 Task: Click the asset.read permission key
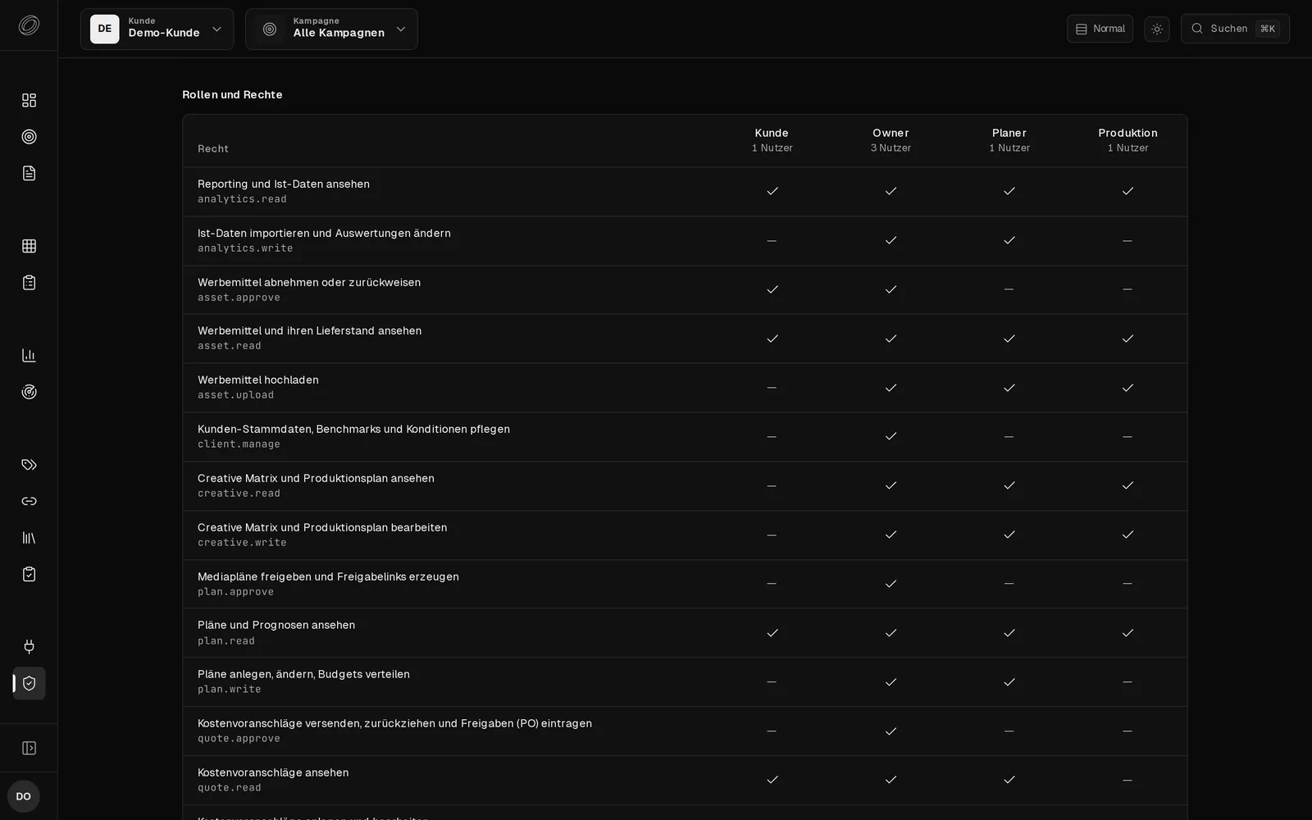tap(230, 346)
